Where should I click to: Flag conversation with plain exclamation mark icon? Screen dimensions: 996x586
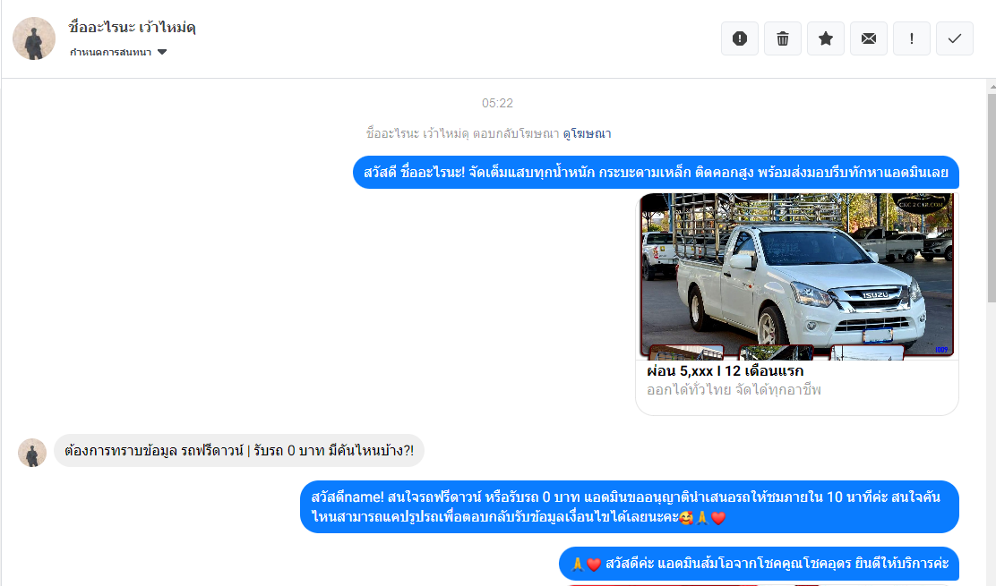[912, 38]
